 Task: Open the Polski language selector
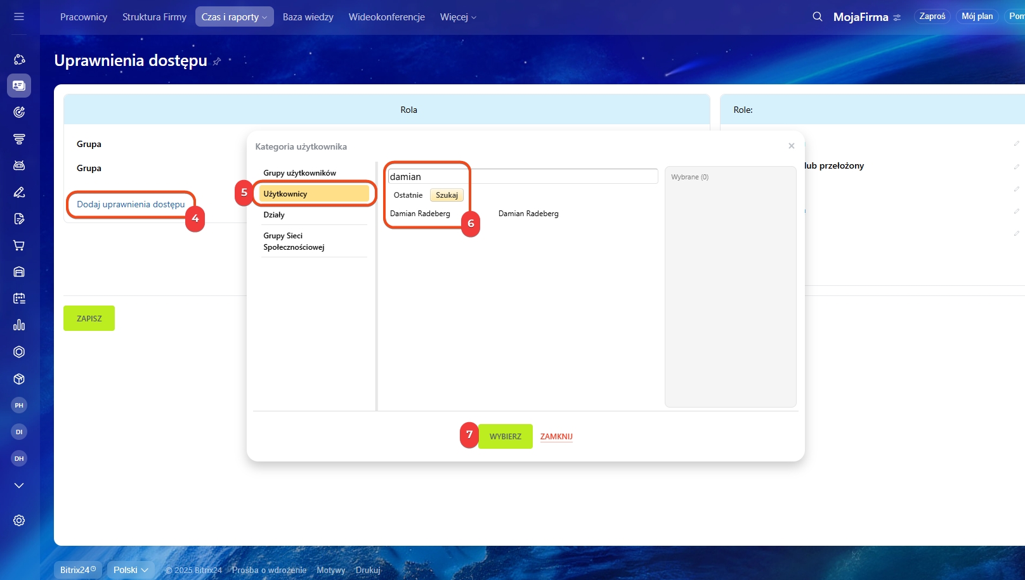pos(130,570)
